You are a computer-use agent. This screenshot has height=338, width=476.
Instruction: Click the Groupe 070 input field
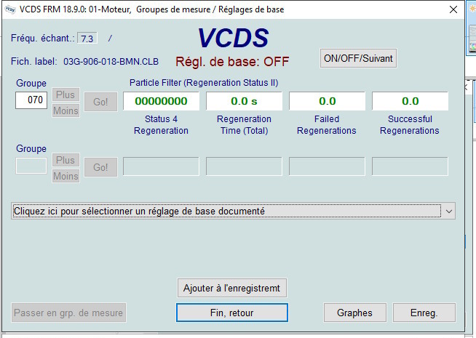[31, 100]
